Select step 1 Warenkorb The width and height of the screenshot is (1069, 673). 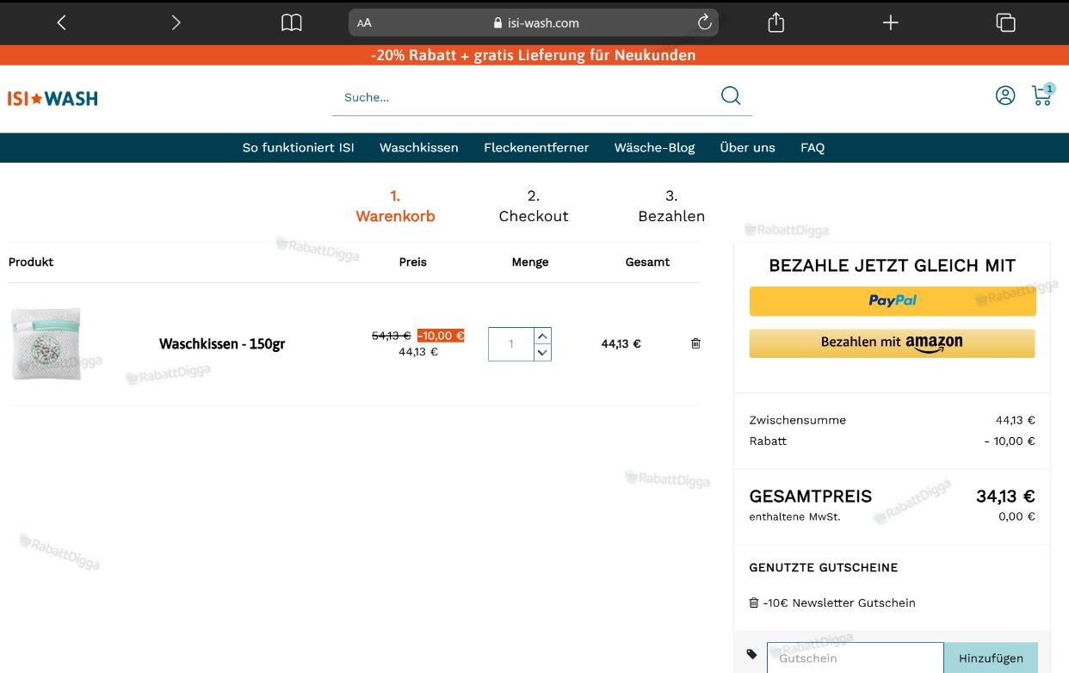coord(395,207)
